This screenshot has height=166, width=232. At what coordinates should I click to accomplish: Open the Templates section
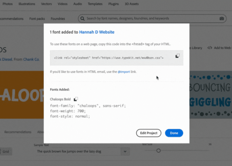click(x=95, y=4)
